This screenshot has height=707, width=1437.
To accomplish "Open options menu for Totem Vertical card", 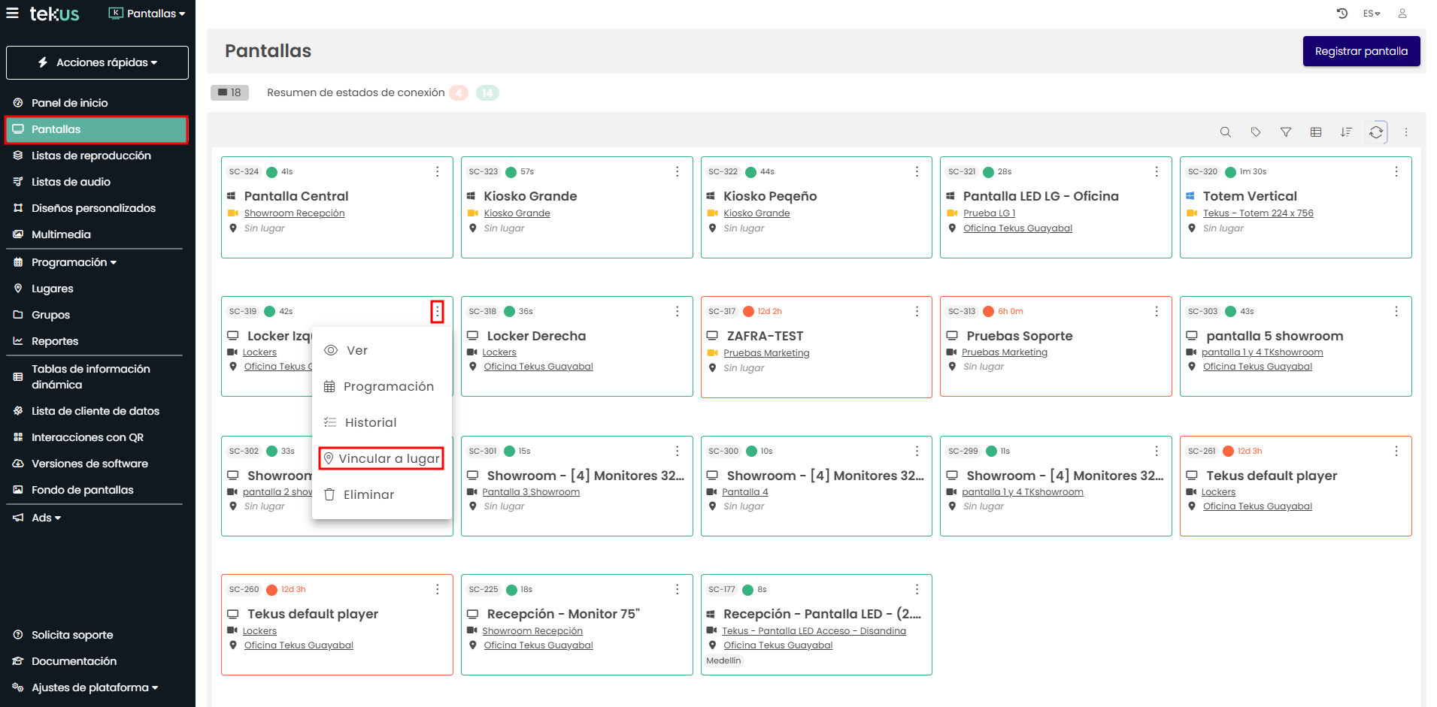I will click(1396, 172).
